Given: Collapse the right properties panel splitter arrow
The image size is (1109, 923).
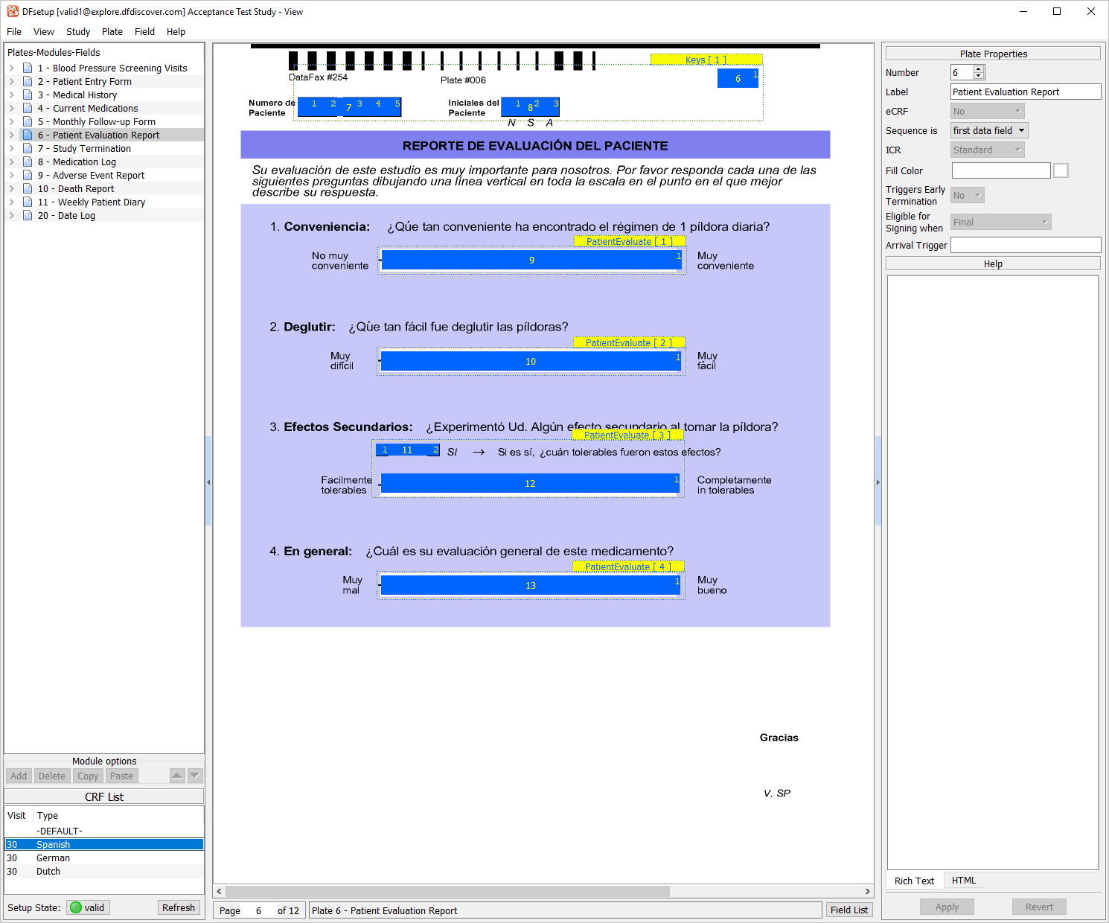Looking at the screenshot, I should (878, 482).
